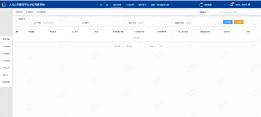261x117 pixels.
Task: Click the 我要办 button
Action: coord(203,12)
